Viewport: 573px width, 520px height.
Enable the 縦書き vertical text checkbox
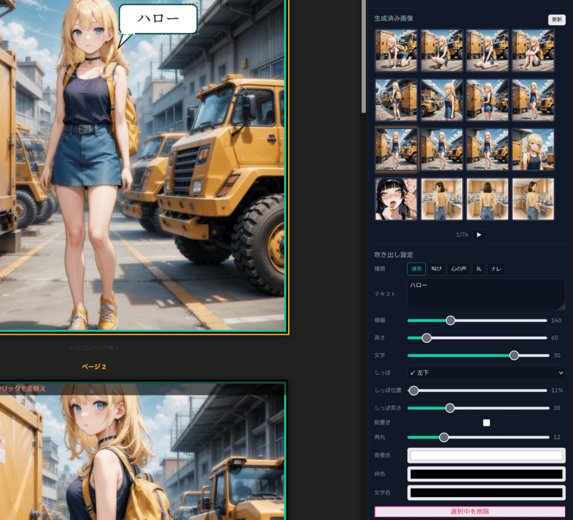coord(486,423)
